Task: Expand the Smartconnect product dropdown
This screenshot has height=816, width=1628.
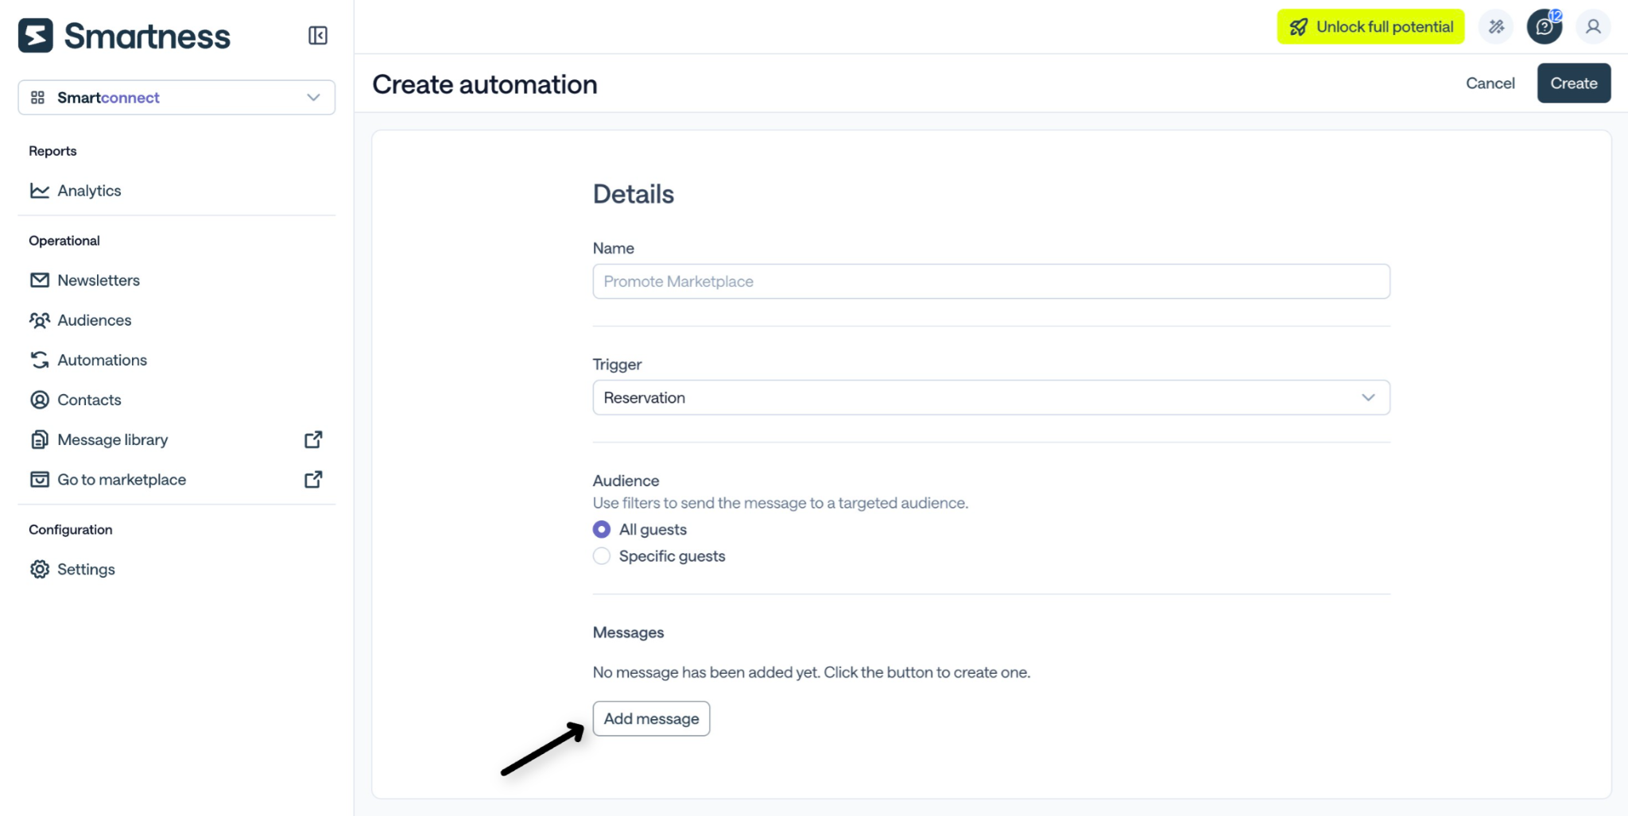Action: click(176, 98)
